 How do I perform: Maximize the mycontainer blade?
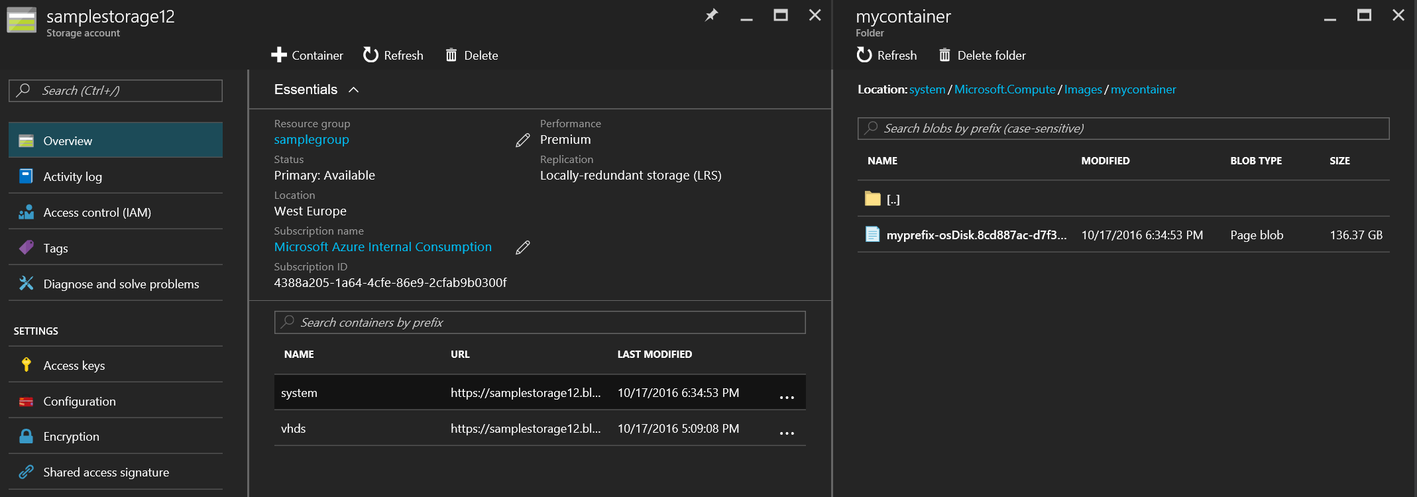[x=1364, y=15]
